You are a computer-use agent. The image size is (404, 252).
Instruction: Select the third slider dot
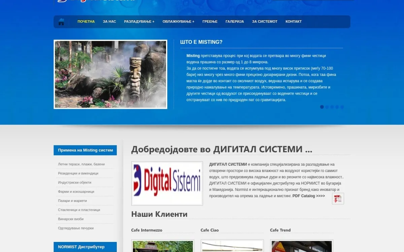[x=332, y=107]
